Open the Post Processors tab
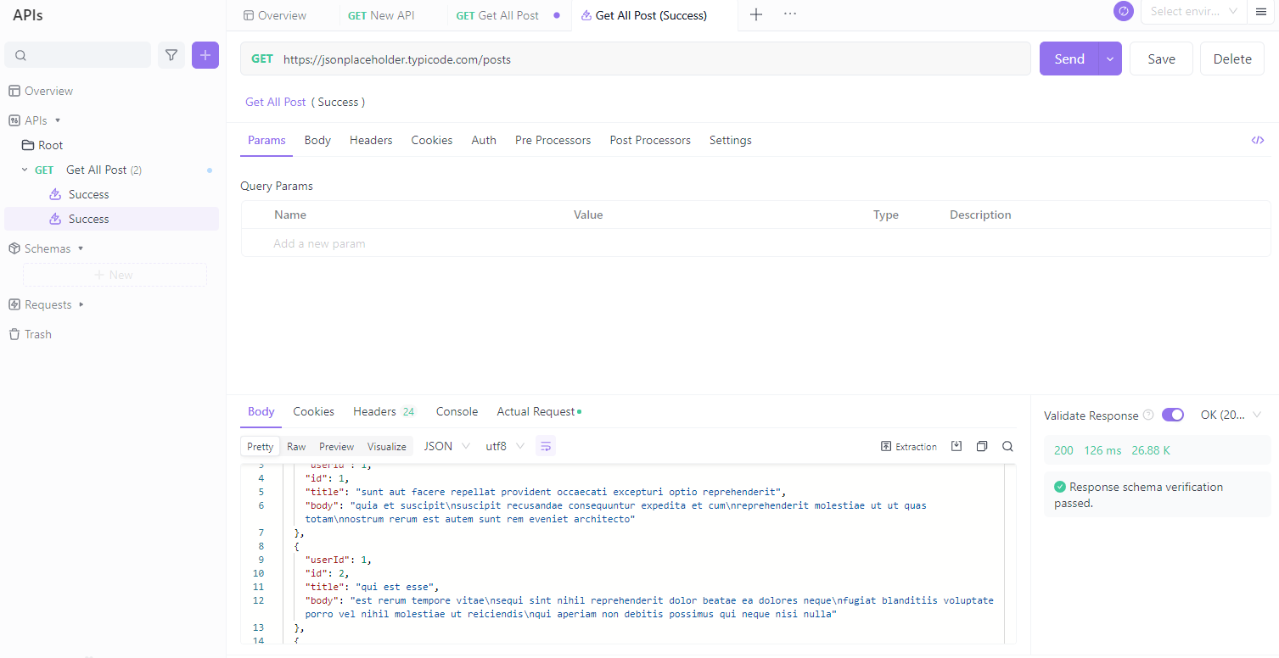The image size is (1279, 658). pyautogui.click(x=650, y=140)
